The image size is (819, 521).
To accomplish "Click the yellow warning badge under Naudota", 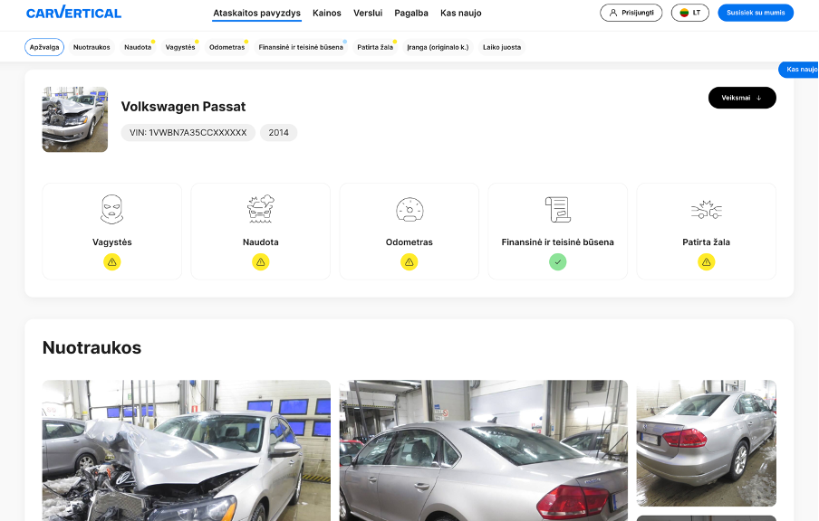I will point(261,261).
